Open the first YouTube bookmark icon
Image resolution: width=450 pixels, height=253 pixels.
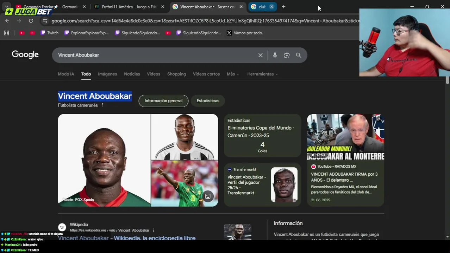pyautogui.click(x=22, y=33)
